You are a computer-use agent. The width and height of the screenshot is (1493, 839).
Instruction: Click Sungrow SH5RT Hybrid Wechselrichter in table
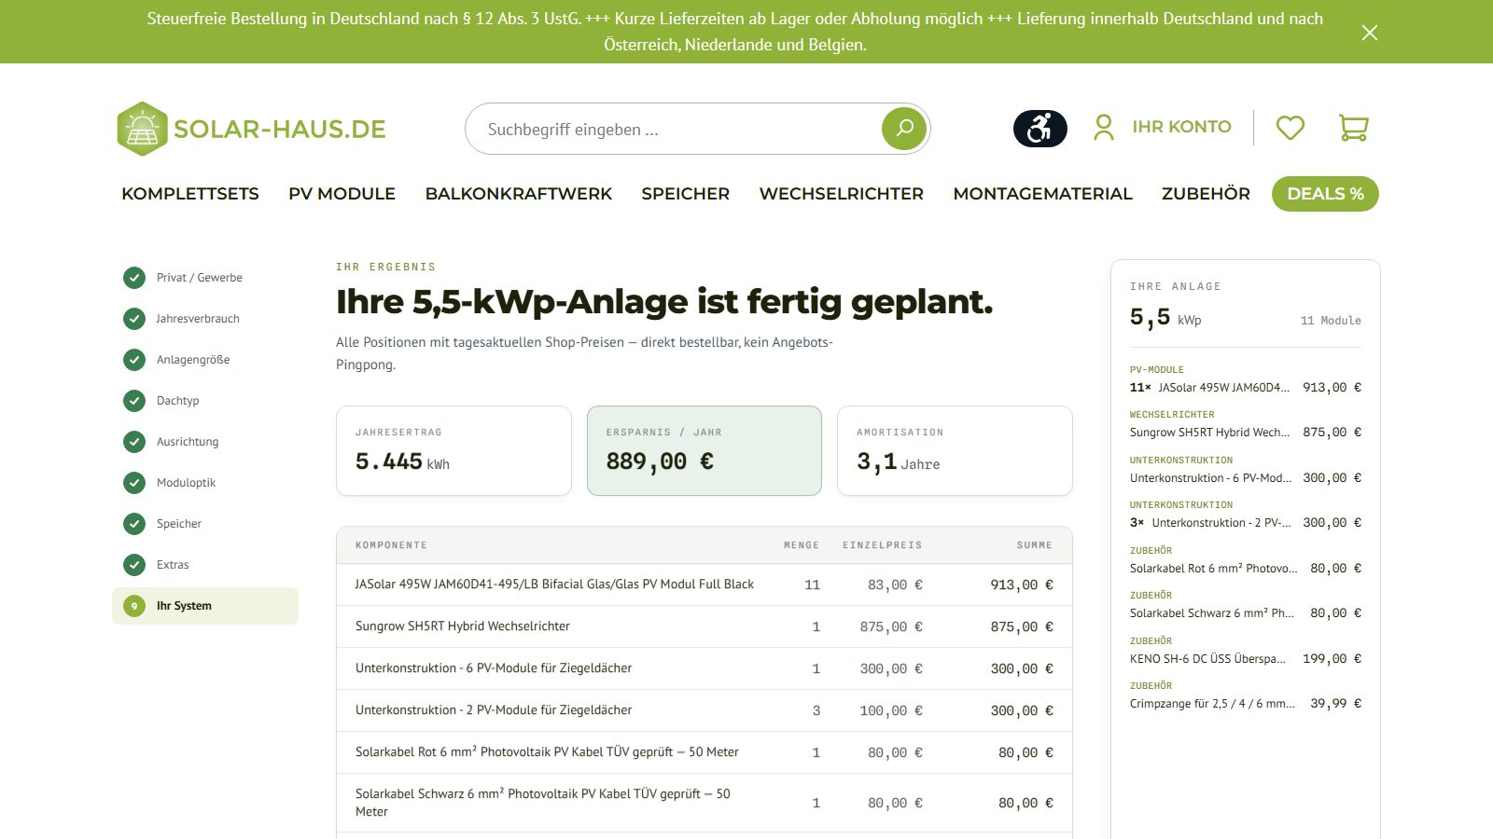pos(463,626)
